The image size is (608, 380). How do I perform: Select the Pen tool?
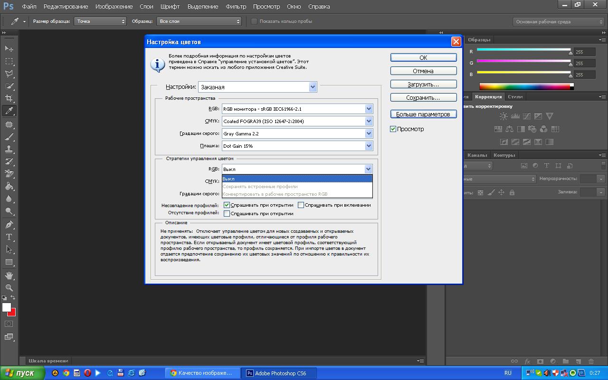9,224
